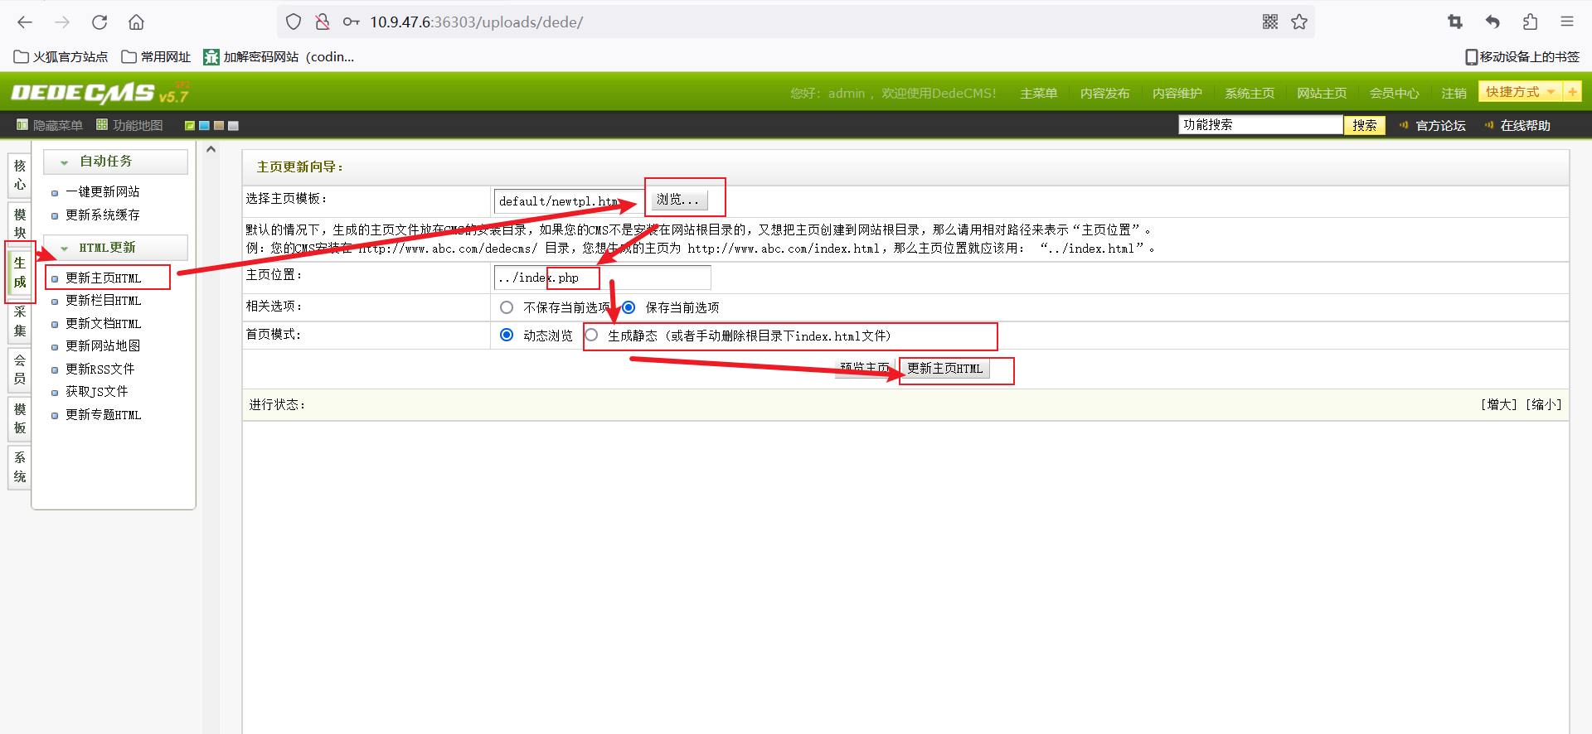
Task: Open the 加解密码网站 bookmark
Action: pyautogui.click(x=279, y=57)
